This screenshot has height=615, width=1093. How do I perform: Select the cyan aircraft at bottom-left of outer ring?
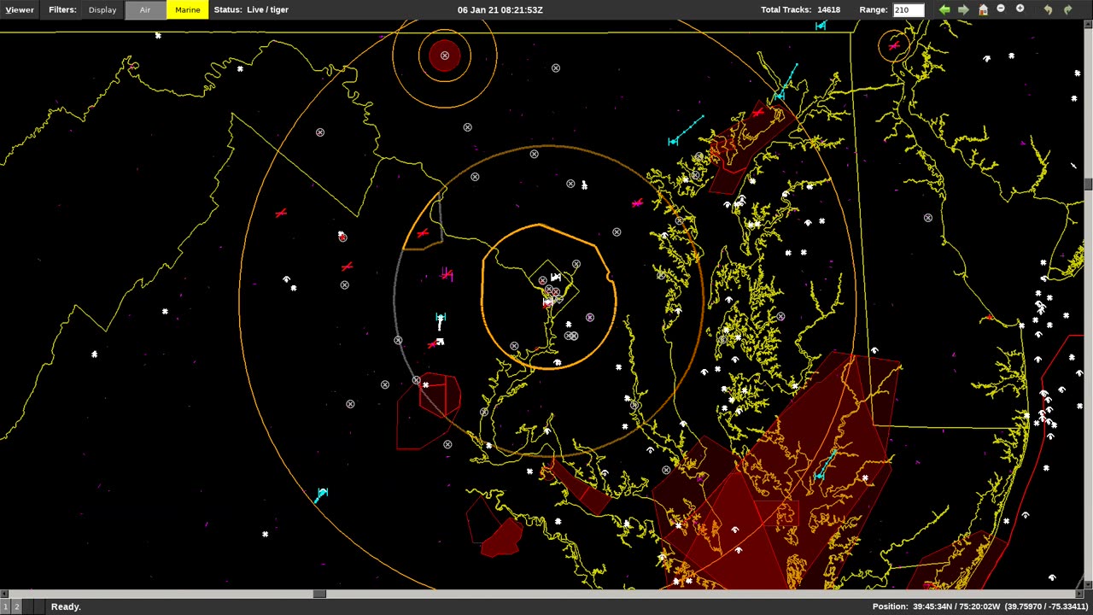321,495
